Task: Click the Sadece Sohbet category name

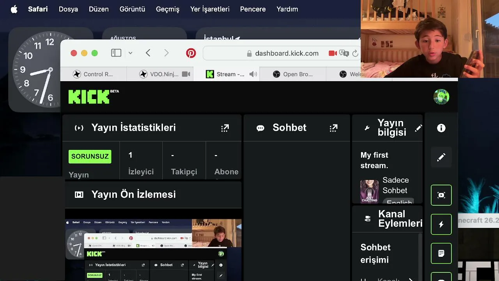Action: pos(396,185)
